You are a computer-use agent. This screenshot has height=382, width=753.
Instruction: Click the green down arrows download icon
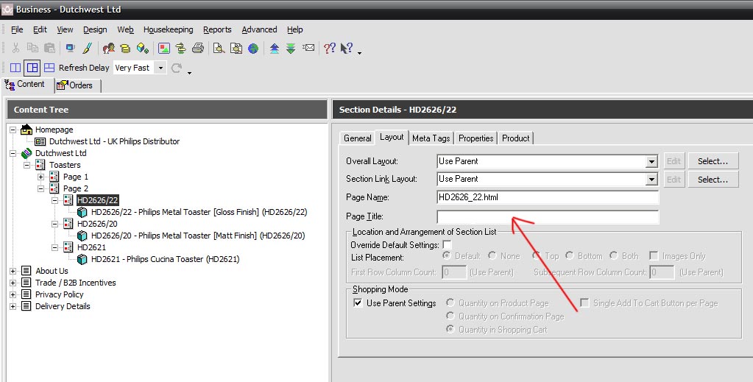pyautogui.click(x=291, y=49)
